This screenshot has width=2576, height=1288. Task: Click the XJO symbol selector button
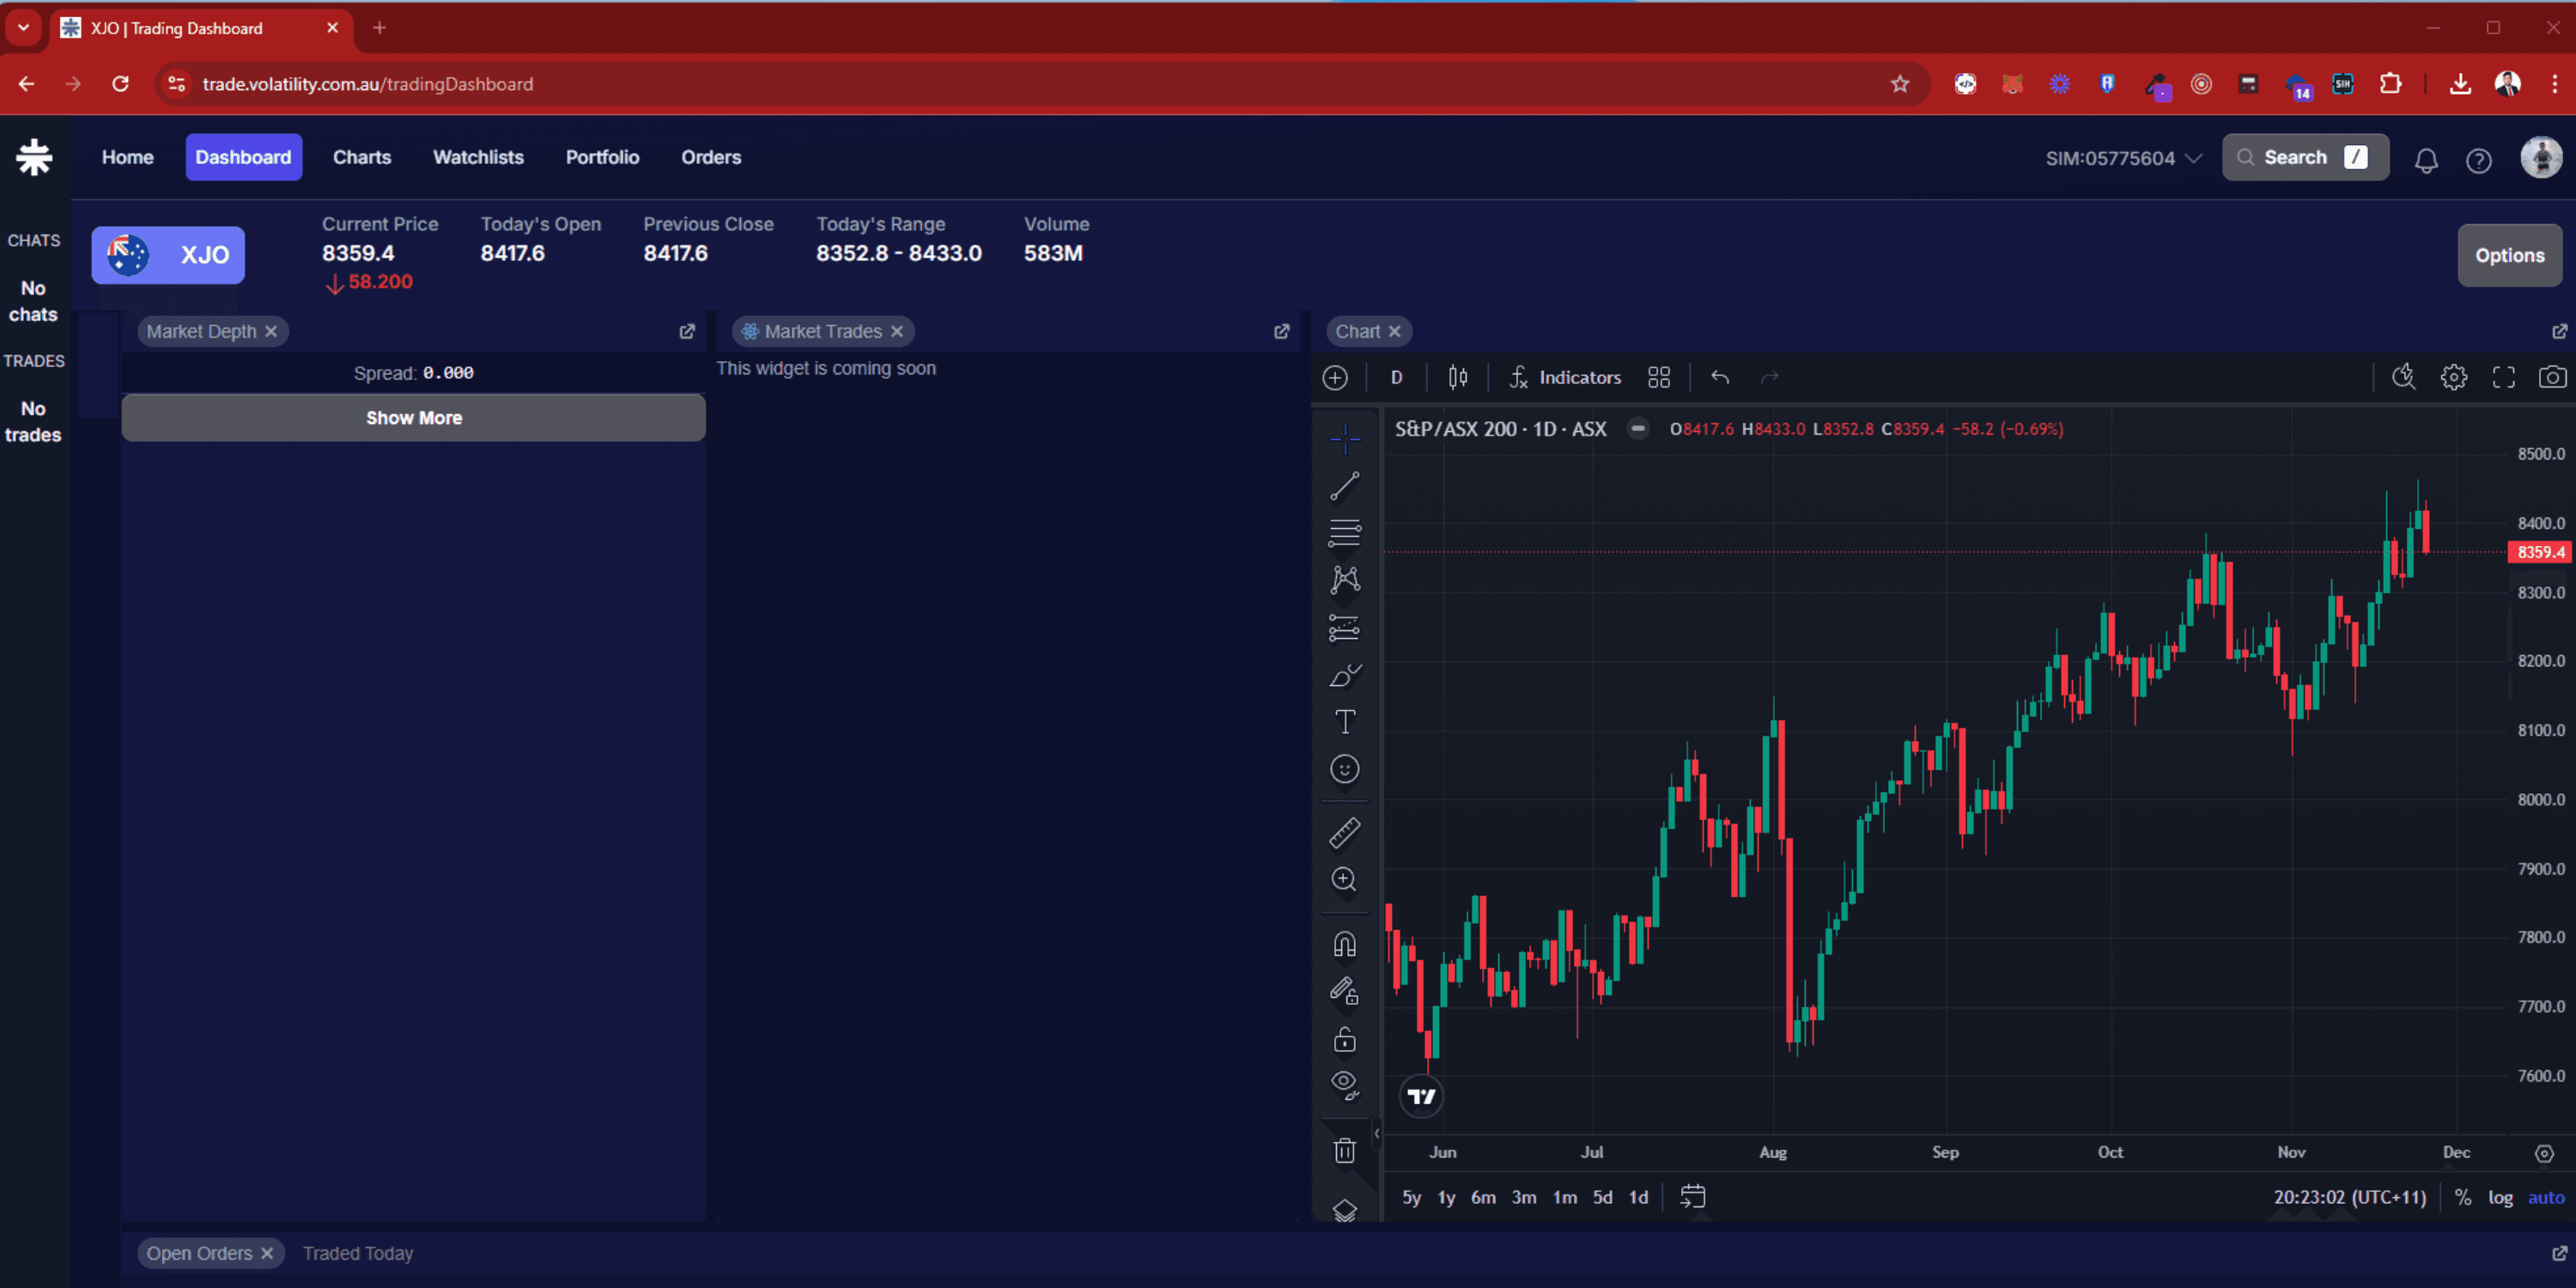point(168,254)
